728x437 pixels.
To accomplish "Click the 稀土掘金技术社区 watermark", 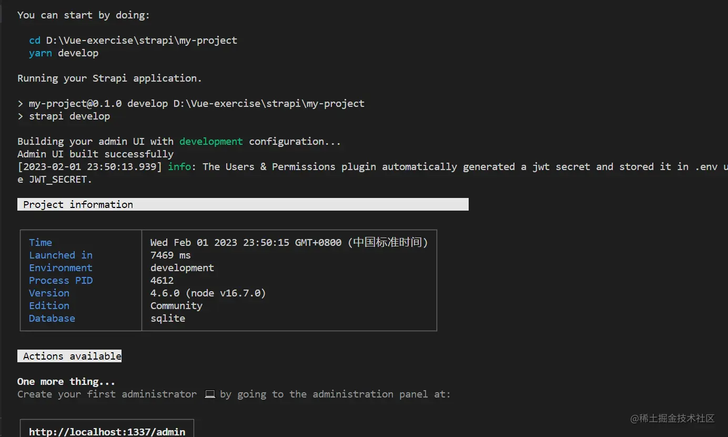I will coord(672,419).
